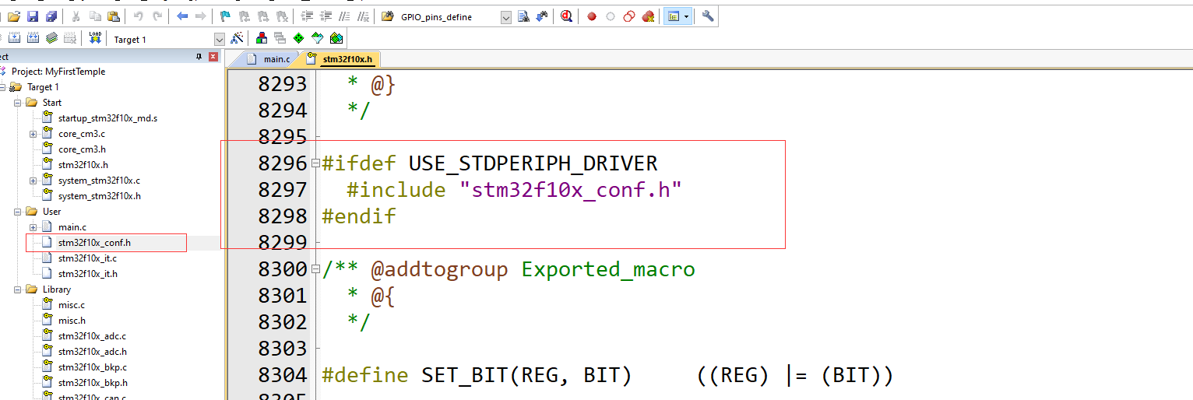Unindent the selected lines

point(326,16)
